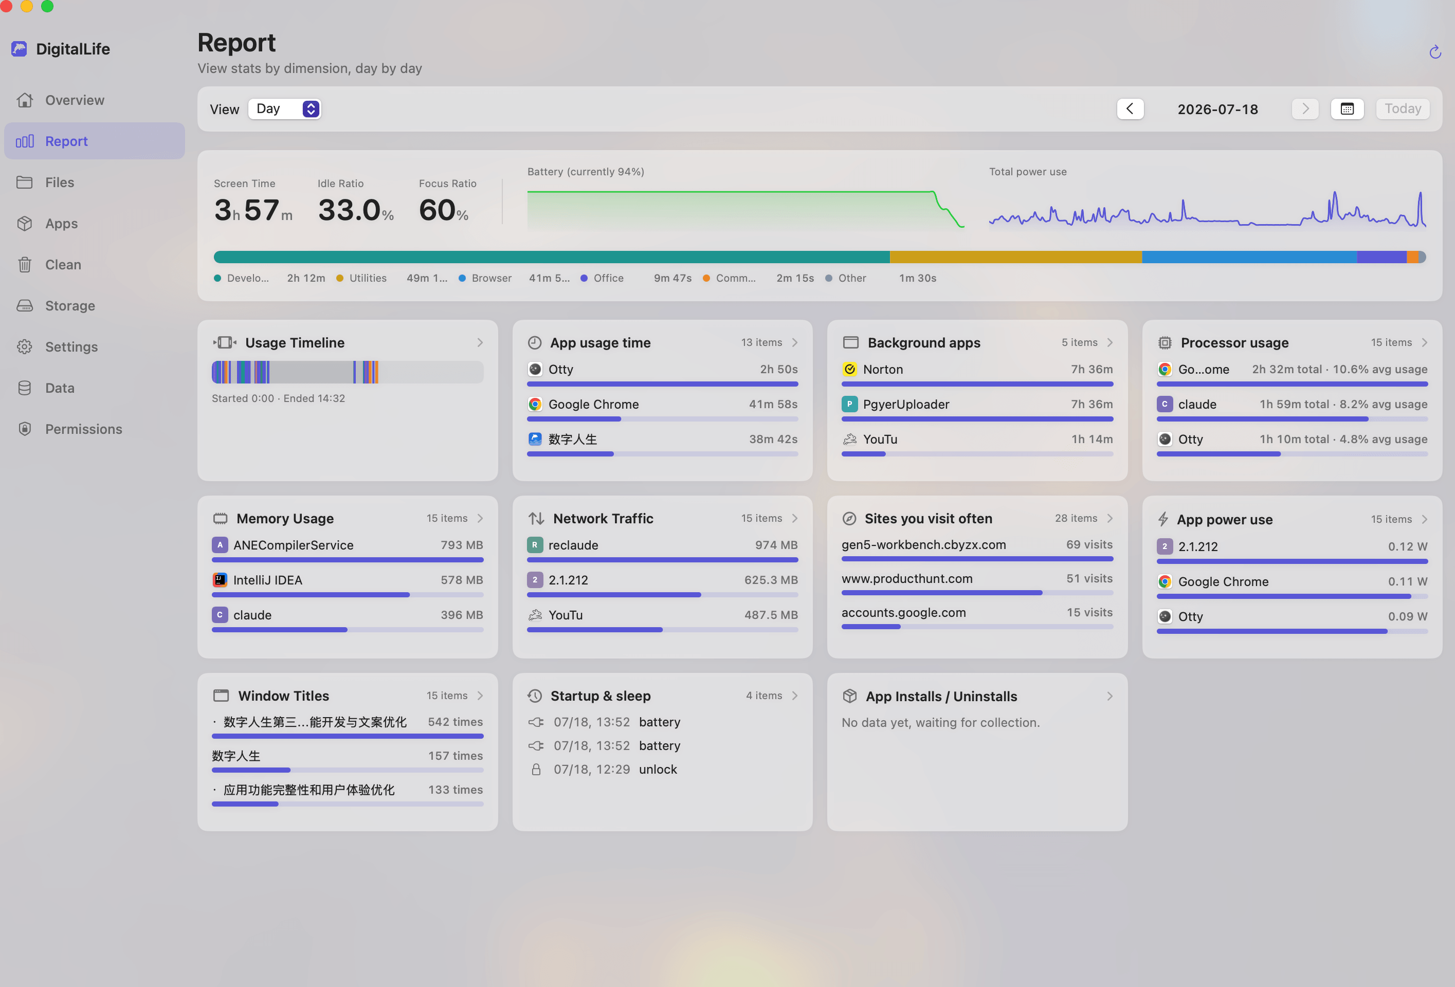
Task: Click the Today button
Action: 1403,109
